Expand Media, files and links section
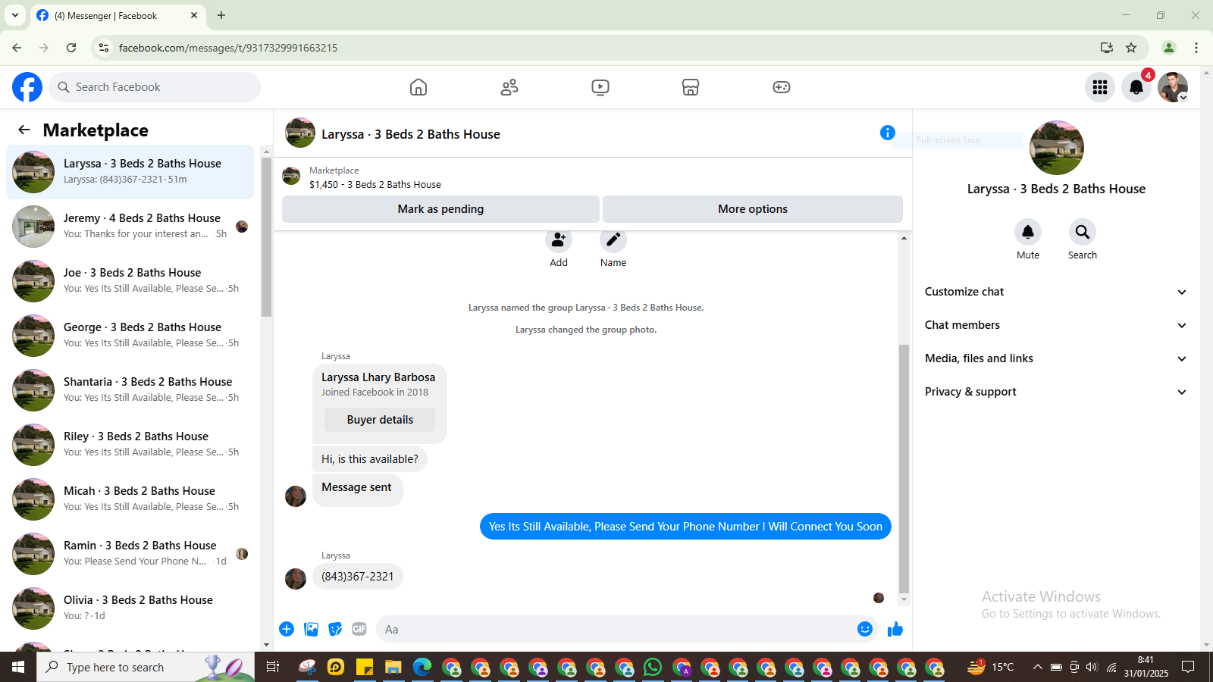The width and height of the screenshot is (1213, 682). 1055,358
